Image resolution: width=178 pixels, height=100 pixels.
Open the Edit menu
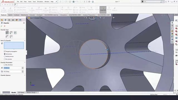tap(21, 2)
